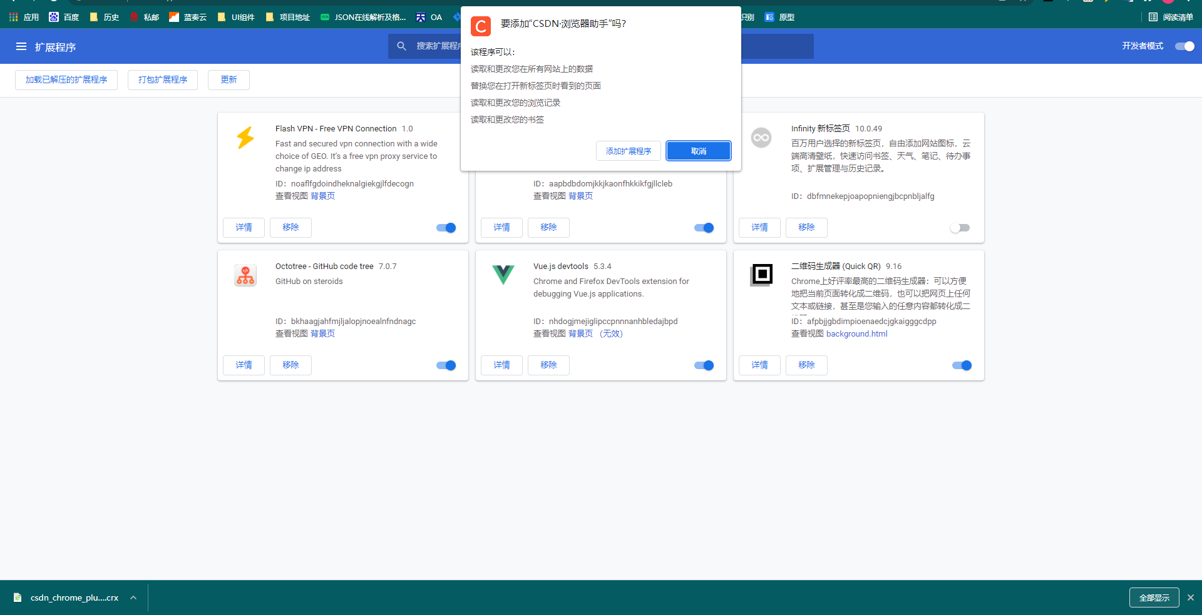The height and width of the screenshot is (615, 1202).
Task: Open 详情 for aapbdbdomjkkjkaonfhkkikfgjllcleb extension
Action: click(x=501, y=228)
